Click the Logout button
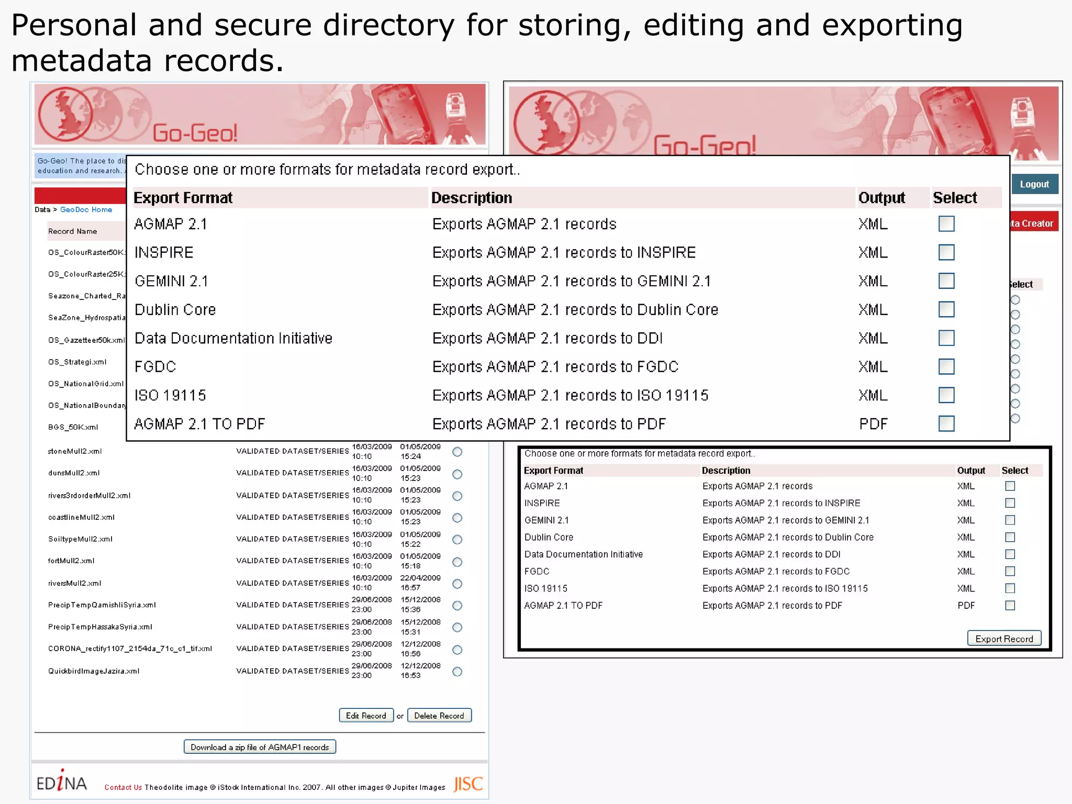The width and height of the screenshot is (1072, 804). 1034,184
